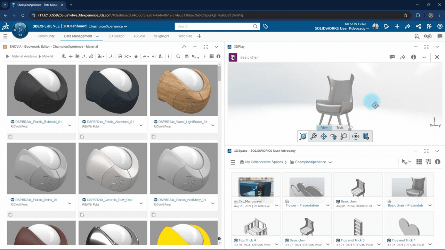The width and height of the screenshot is (445, 250).
Task: Open the 3DEXPERIENCE compass
Action: coord(20,30)
